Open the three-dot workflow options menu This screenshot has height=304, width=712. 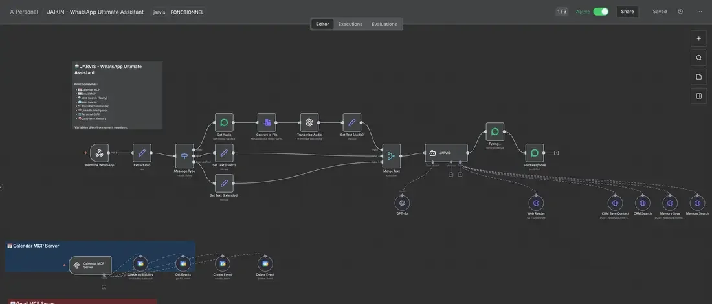[x=699, y=12]
